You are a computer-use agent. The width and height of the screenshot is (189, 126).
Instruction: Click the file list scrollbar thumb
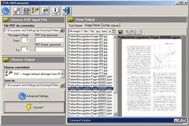115,66
